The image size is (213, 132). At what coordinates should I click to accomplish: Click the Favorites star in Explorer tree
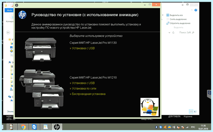click(x=10, y=39)
